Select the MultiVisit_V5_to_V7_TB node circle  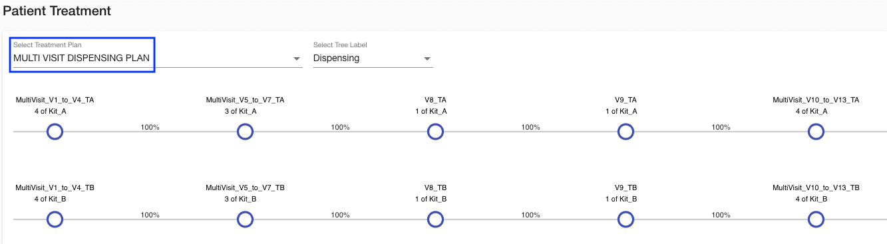click(x=245, y=219)
